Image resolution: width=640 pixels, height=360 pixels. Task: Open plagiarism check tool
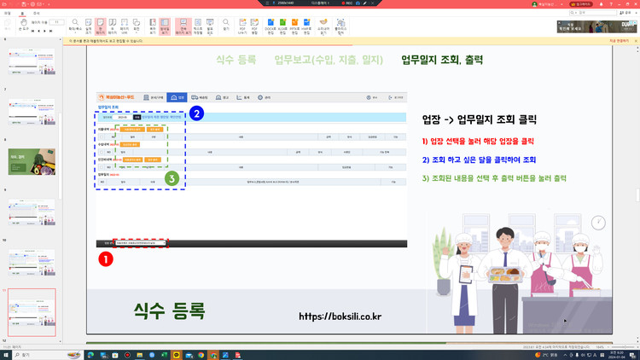(340, 26)
